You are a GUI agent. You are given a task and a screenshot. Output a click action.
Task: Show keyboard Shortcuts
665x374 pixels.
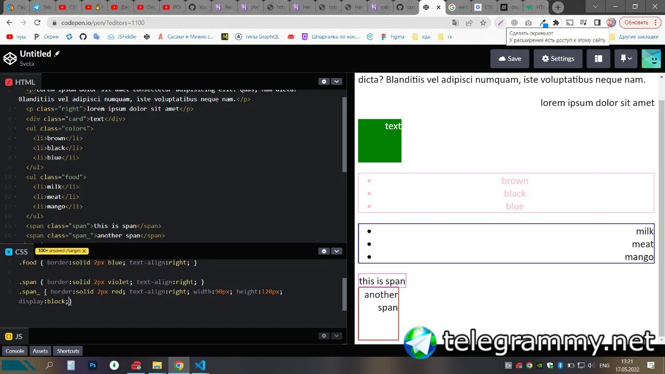point(68,351)
